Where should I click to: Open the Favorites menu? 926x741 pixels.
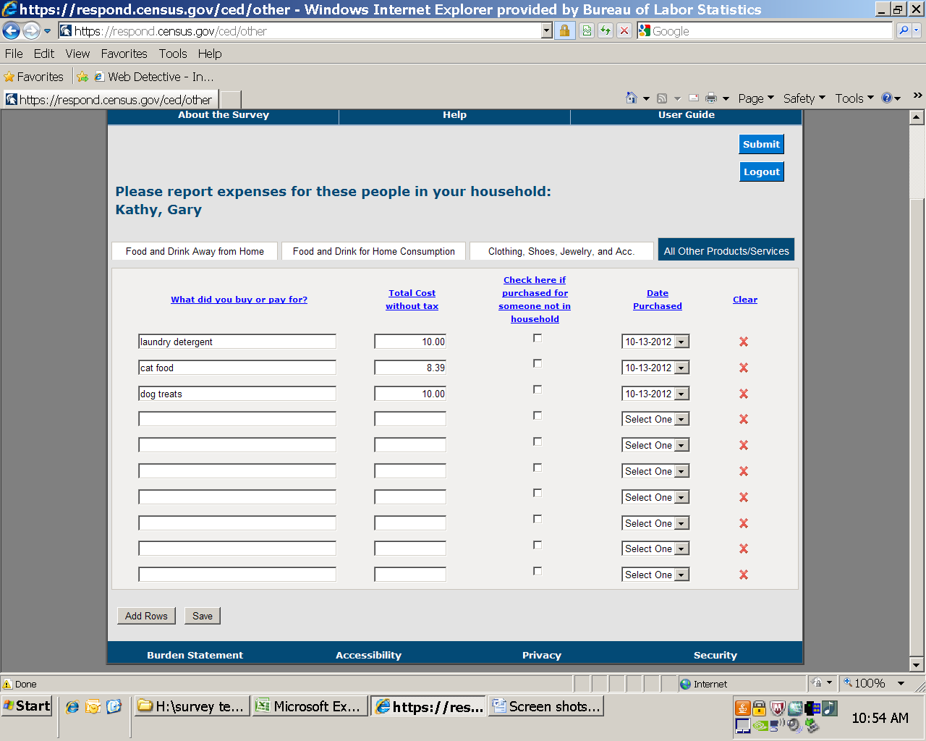124,54
